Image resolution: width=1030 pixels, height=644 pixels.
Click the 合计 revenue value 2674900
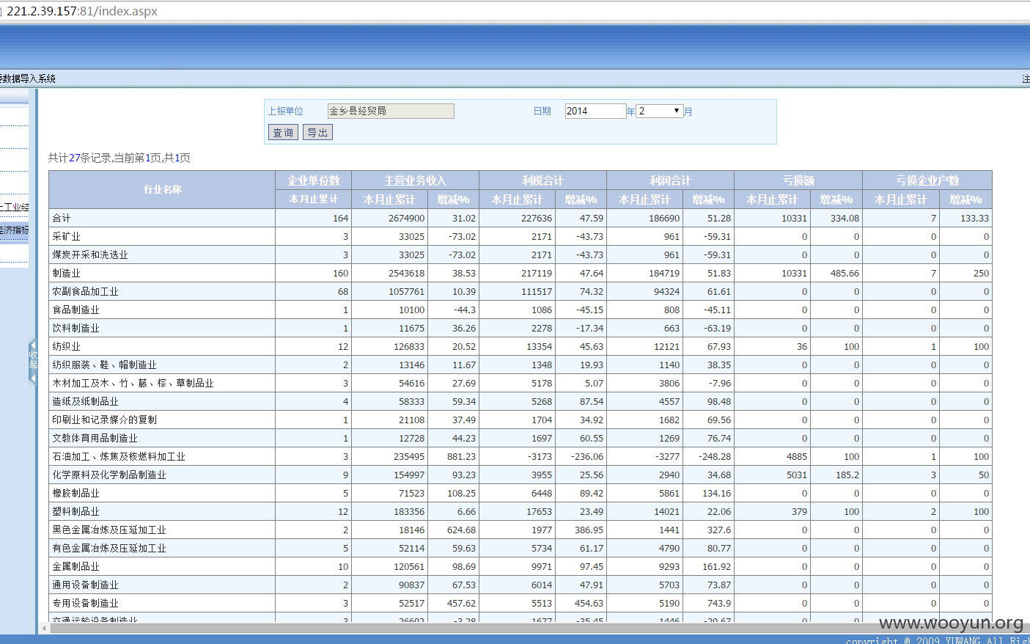406,218
